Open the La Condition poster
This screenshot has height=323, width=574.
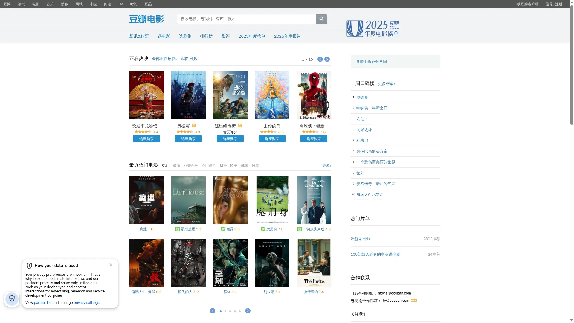[x=314, y=200]
